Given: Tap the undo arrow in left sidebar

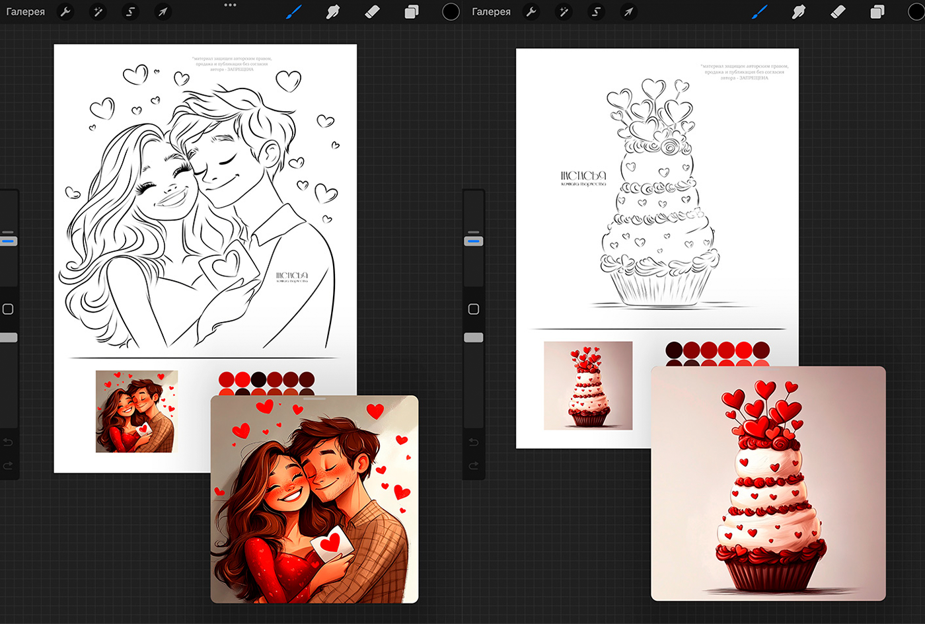Looking at the screenshot, I should (x=9, y=442).
